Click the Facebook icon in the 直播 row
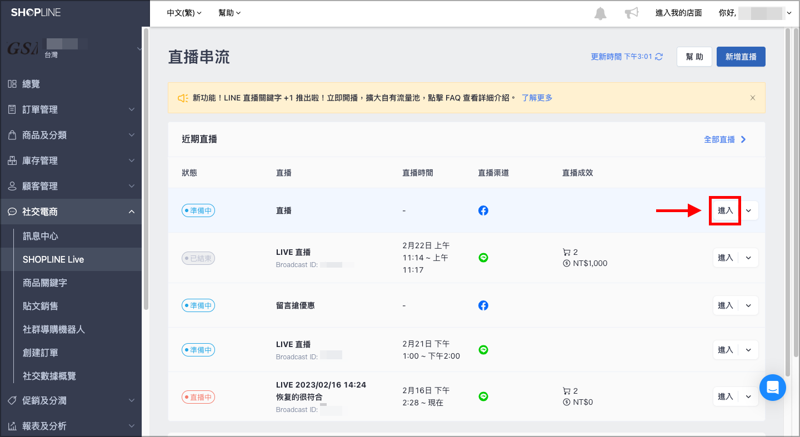Screen dimensions: 800x437 click(x=483, y=211)
